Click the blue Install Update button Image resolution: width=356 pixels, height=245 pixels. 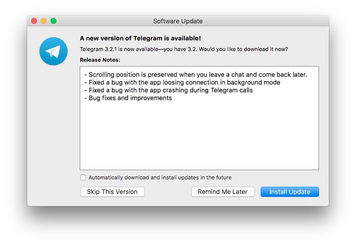pyautogui.click(x=290, y=192)
